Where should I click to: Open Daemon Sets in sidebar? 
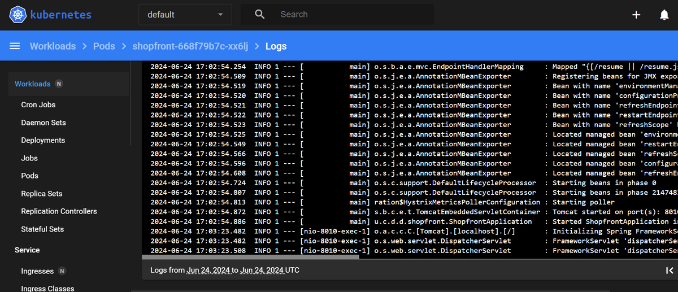pyautogui.click(x=44, y=123)
